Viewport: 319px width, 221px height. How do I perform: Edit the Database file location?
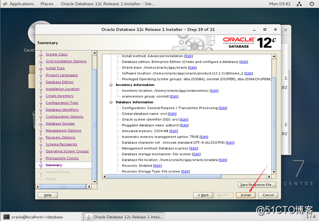coord(223,160)
